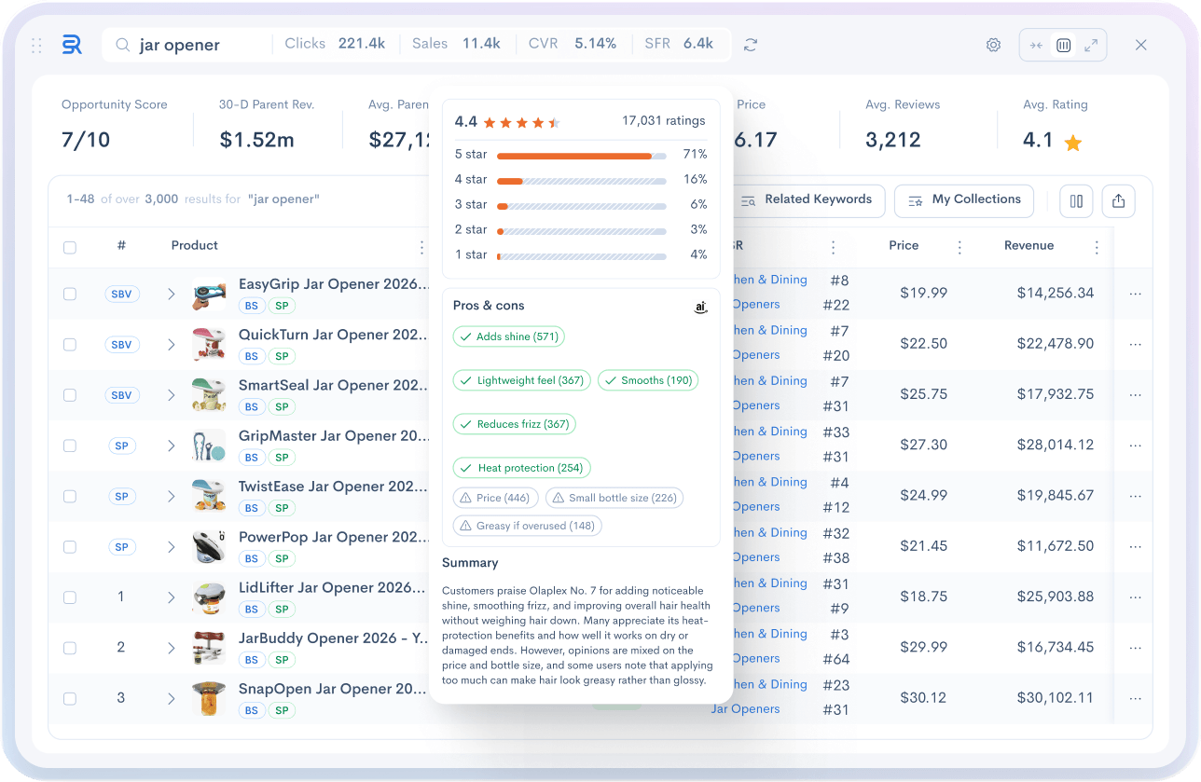Expand the QuickTurn Jar Opener row
The image size is (1201, 782).
coord(172,345)
